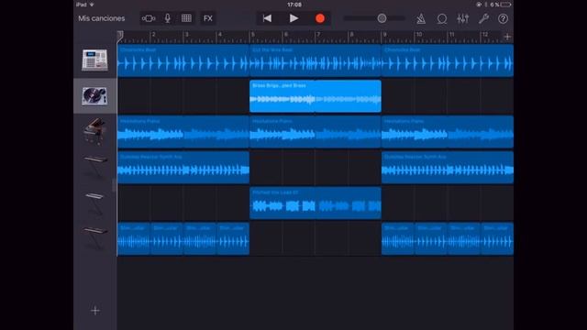The height and width of the screenshot is (330, 587).
Task: Select sixth track region at bar 2
Action: click(x=167, y=238)
